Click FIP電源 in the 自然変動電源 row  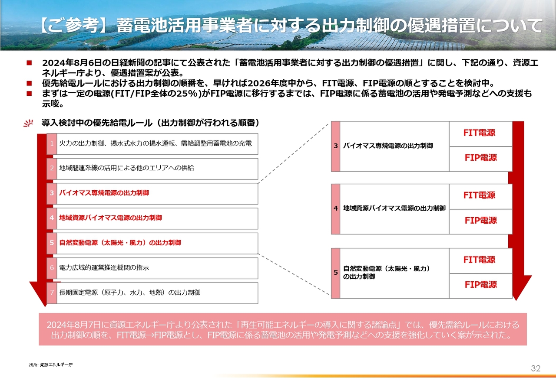pyautogui.click(x=481, y=286)
